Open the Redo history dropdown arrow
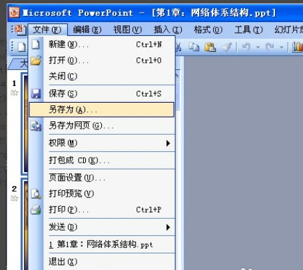This screenshot has width=303, height=270. point(282,47)
